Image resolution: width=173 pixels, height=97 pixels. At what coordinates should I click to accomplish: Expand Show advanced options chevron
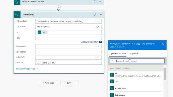click(38, 69)
